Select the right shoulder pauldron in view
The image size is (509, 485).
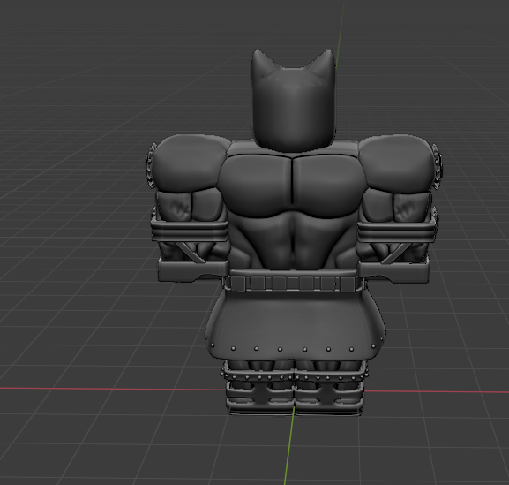(397, 163)
